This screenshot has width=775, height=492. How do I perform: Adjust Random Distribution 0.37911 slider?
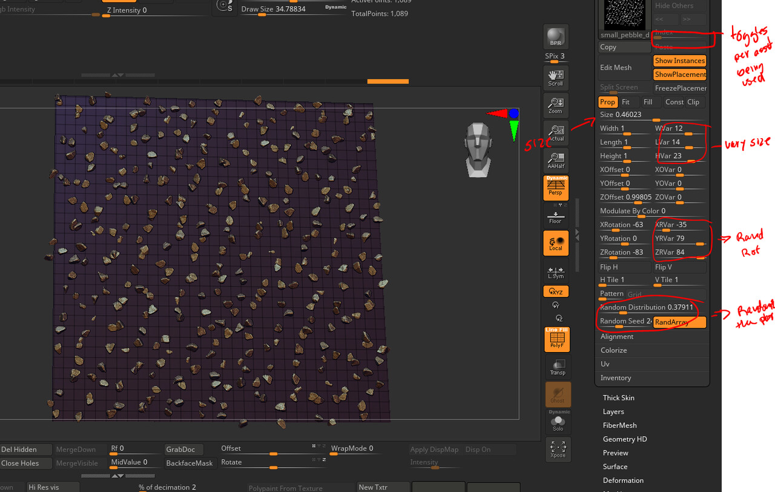(x=653, y=308)
